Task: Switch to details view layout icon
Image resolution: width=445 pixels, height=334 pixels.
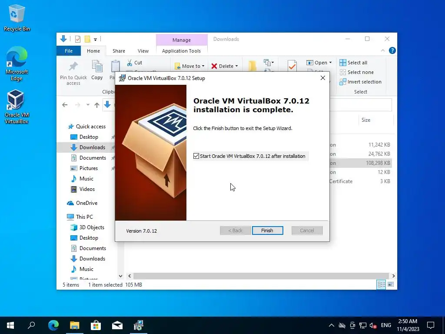Action: [x=381, y=284]
